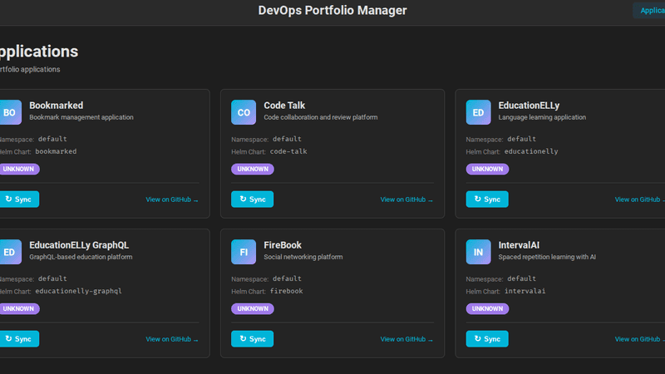The height and width of the screenshot is (374, 665).
Task: Click 'Spaced repetition learning with AI' description
Action: [x=547, y=257]
